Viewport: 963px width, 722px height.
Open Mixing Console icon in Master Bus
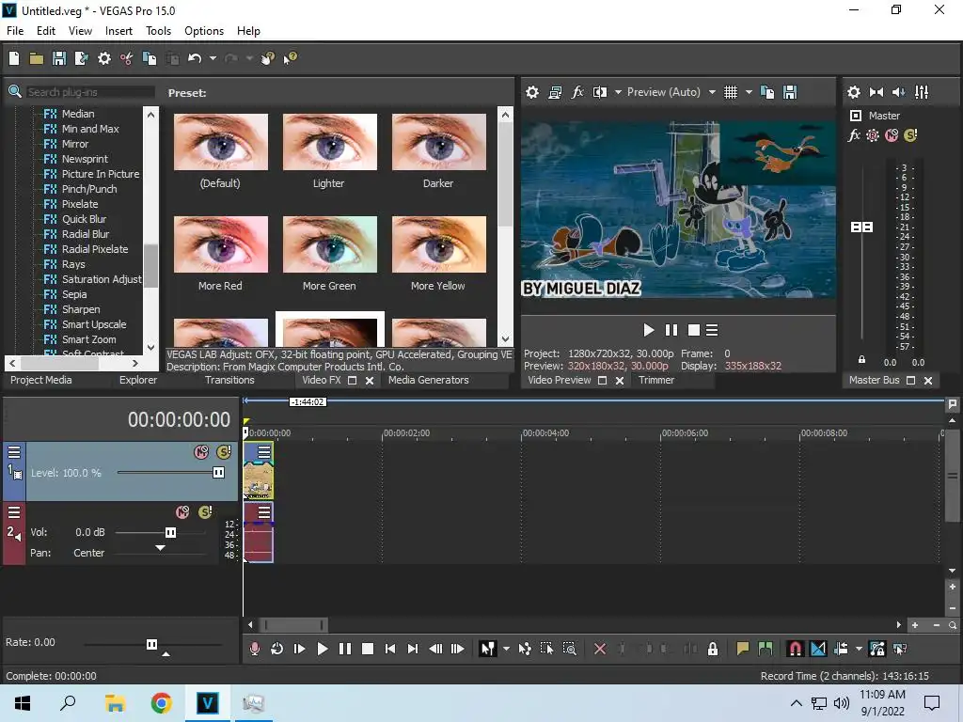(x=922, y=92)
